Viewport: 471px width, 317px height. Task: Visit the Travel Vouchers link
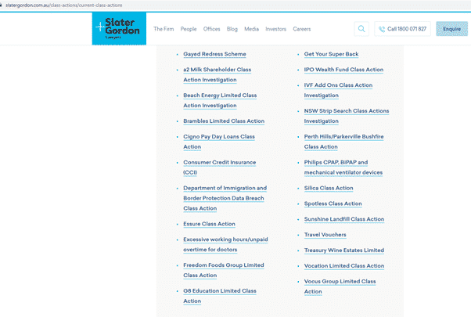325,235
